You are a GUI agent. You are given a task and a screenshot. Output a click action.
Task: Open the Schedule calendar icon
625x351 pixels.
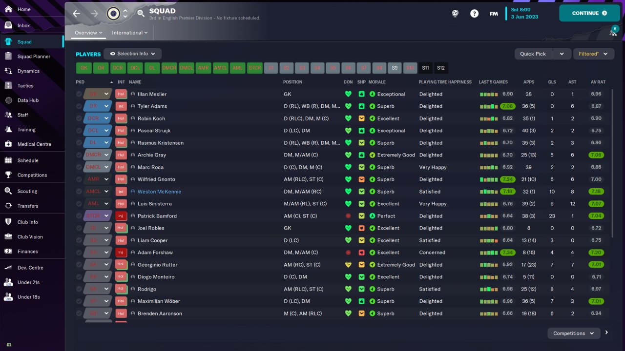pyautogui.click(x=8, y=160)
